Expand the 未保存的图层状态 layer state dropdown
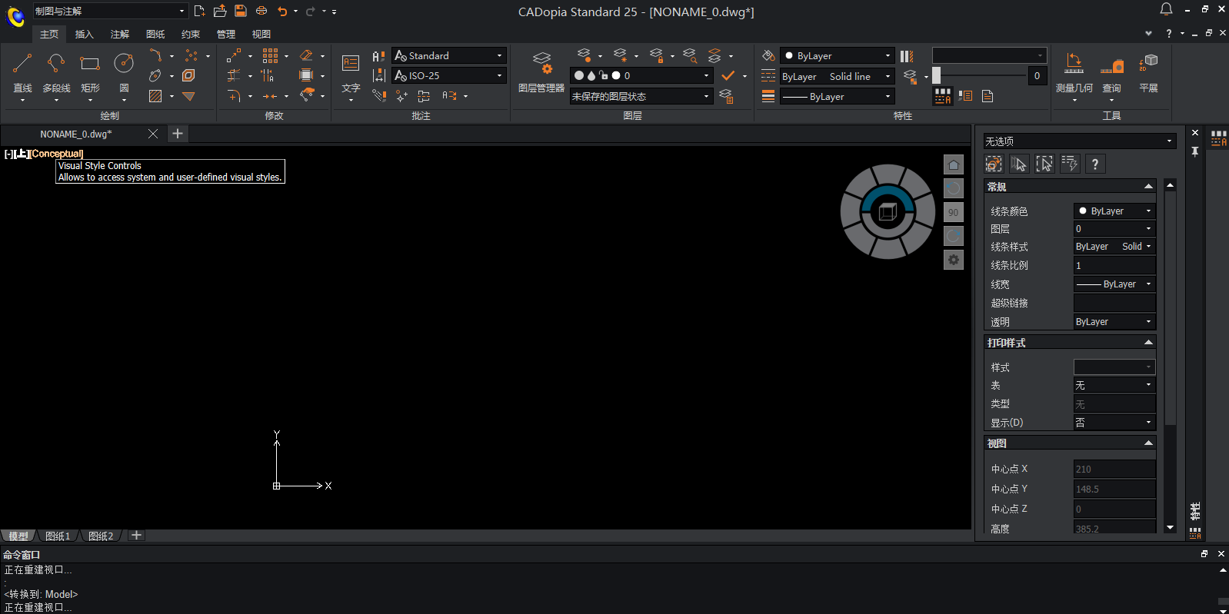This screenshot has height=614, width=1229. 706,97
